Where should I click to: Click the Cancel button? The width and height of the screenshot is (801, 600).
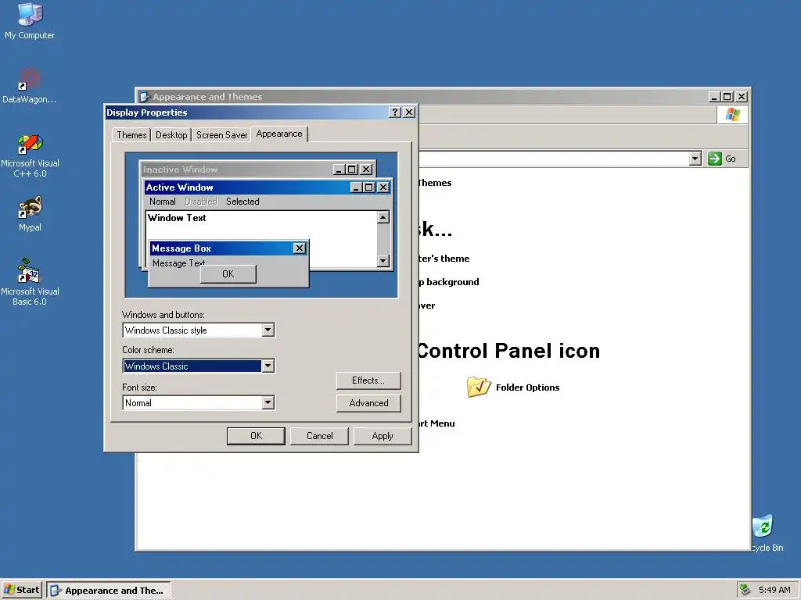coord(319,436)
